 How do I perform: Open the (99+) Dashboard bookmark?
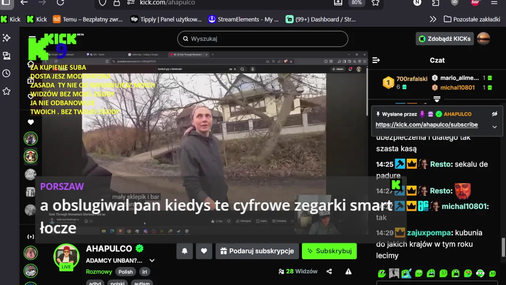[321, 19]
